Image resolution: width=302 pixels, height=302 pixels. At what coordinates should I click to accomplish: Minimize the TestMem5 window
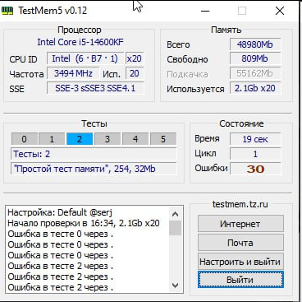click(x=205, y=11)
